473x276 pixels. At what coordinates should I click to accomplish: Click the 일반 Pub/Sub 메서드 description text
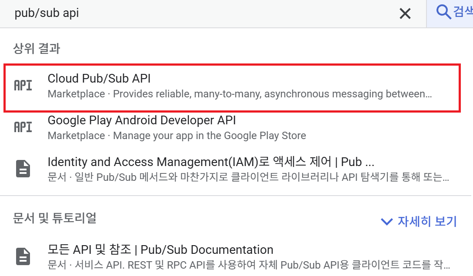coord(248,177)
